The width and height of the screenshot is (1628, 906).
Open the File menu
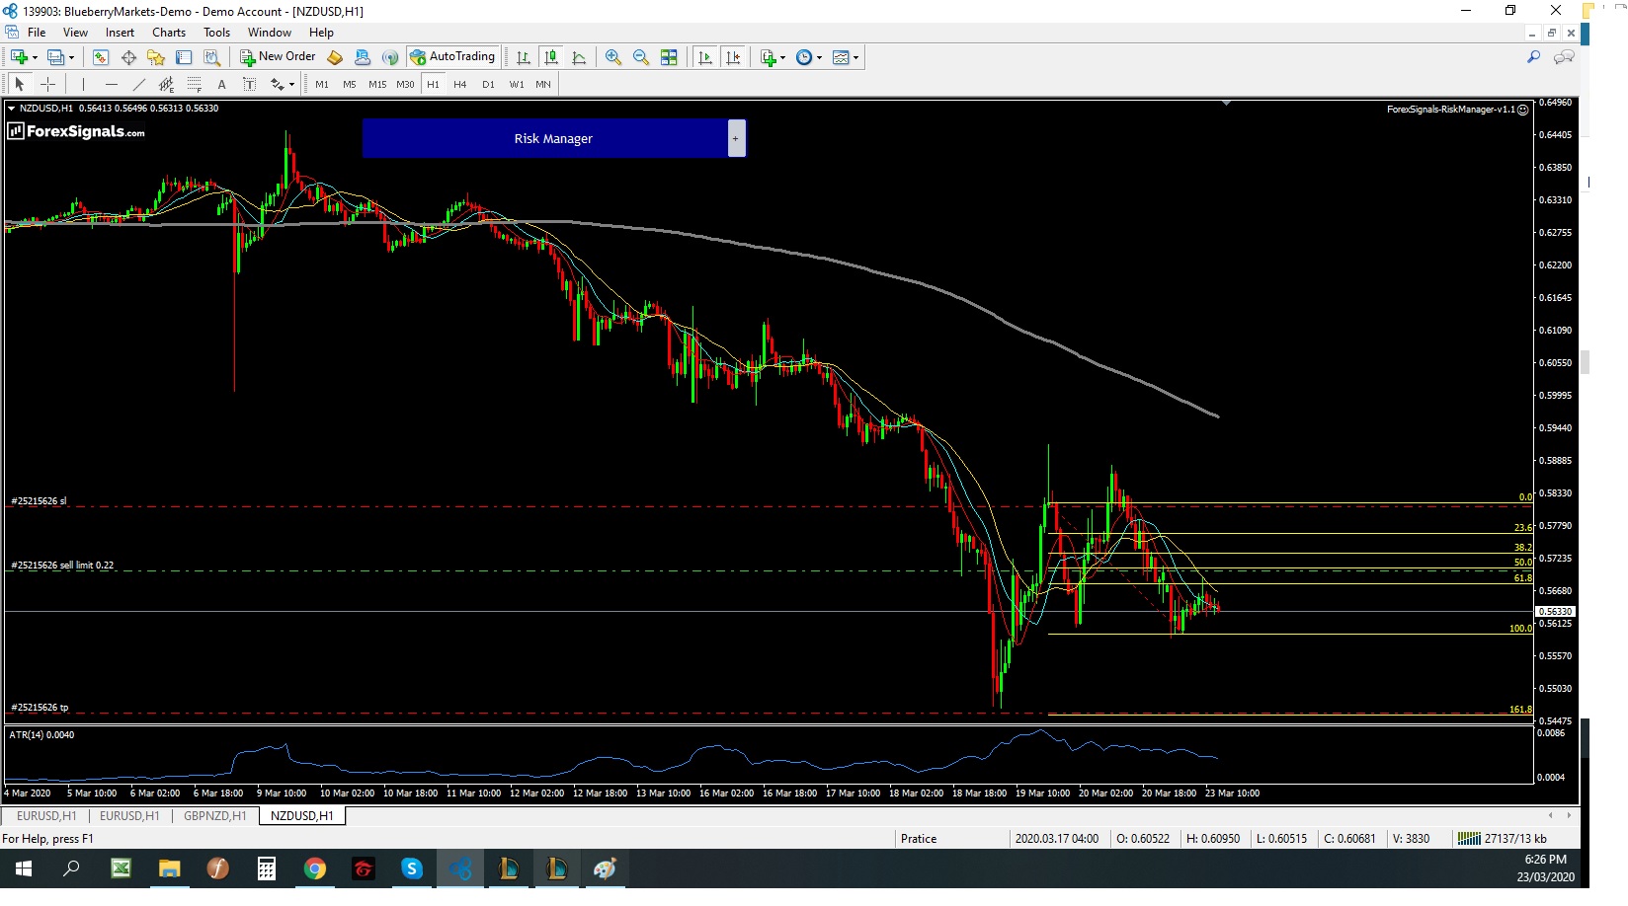(37, 33)
